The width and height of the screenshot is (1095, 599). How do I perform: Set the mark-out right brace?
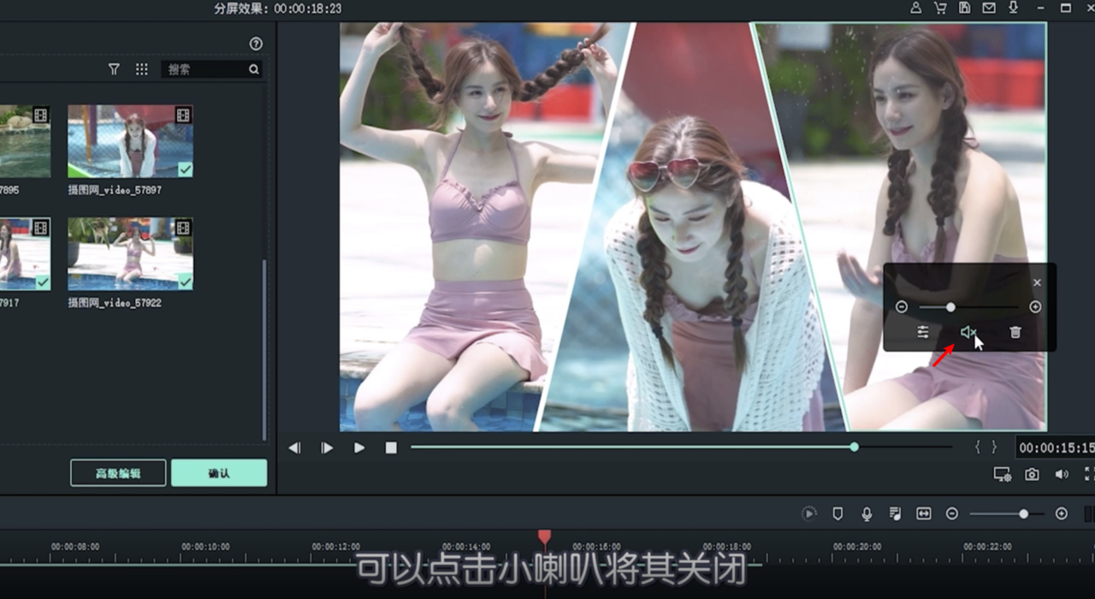[x=994, y=447]
